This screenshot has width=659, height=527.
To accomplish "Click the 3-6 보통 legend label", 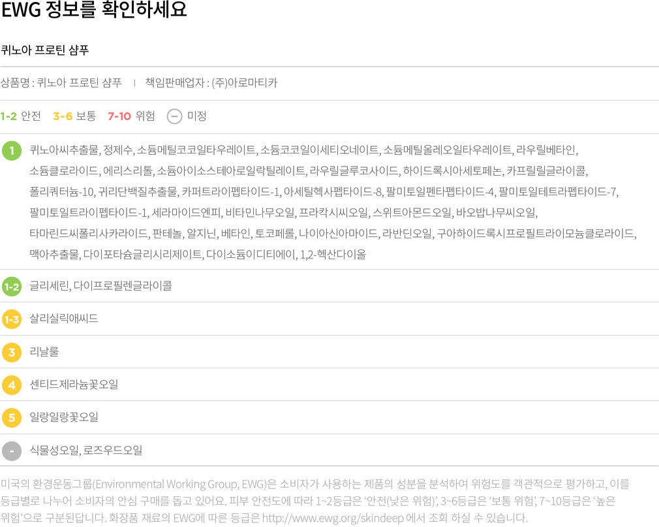I will click(74, 117).
